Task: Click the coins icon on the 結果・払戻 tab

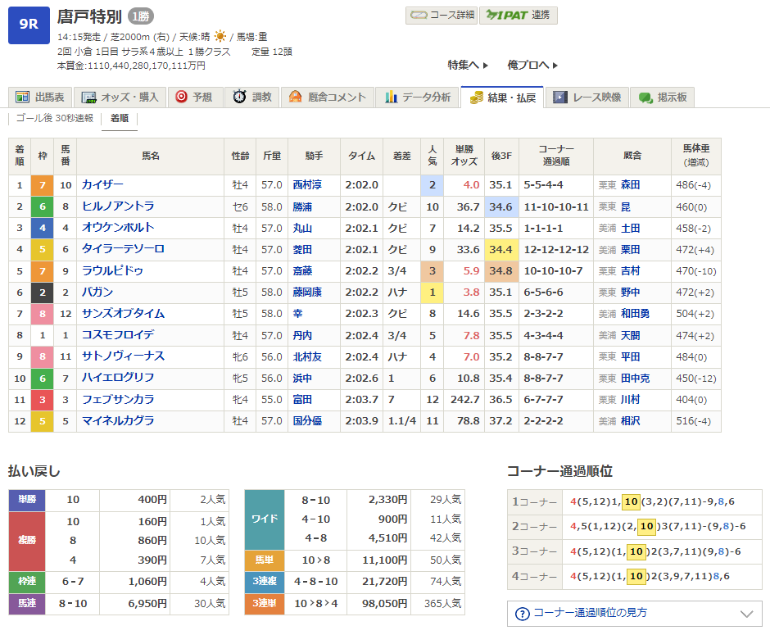Action: pyautogui.click(x=476, y=98)
